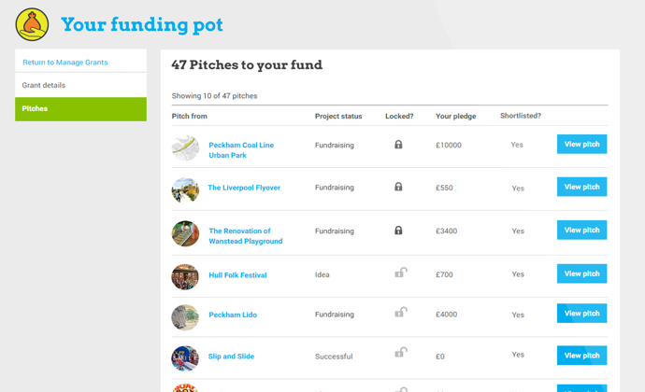Click locked padlock for The Liverpool Flyover
Viewport: 645px width, 392px height.
click(398, 187)
